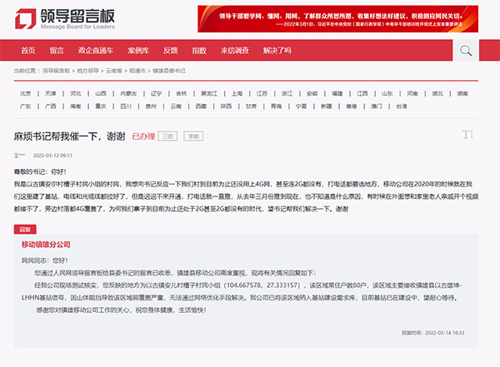
Task: Select 甘肃 in the province list
Action: point(252,106)
